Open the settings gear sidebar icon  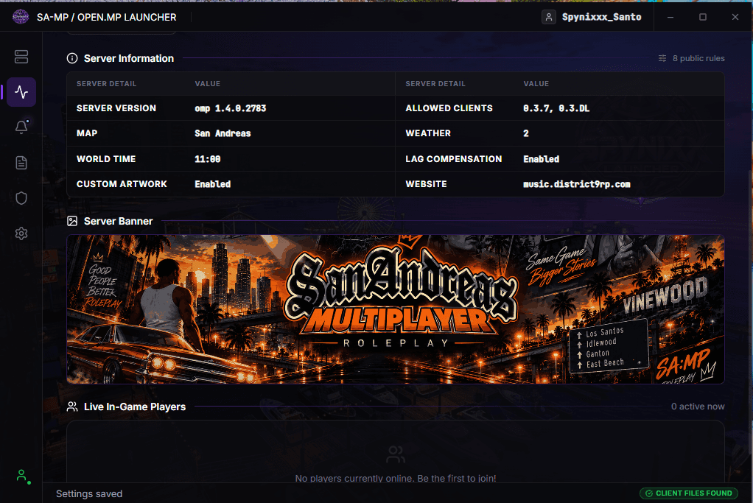tap(21, 233)
